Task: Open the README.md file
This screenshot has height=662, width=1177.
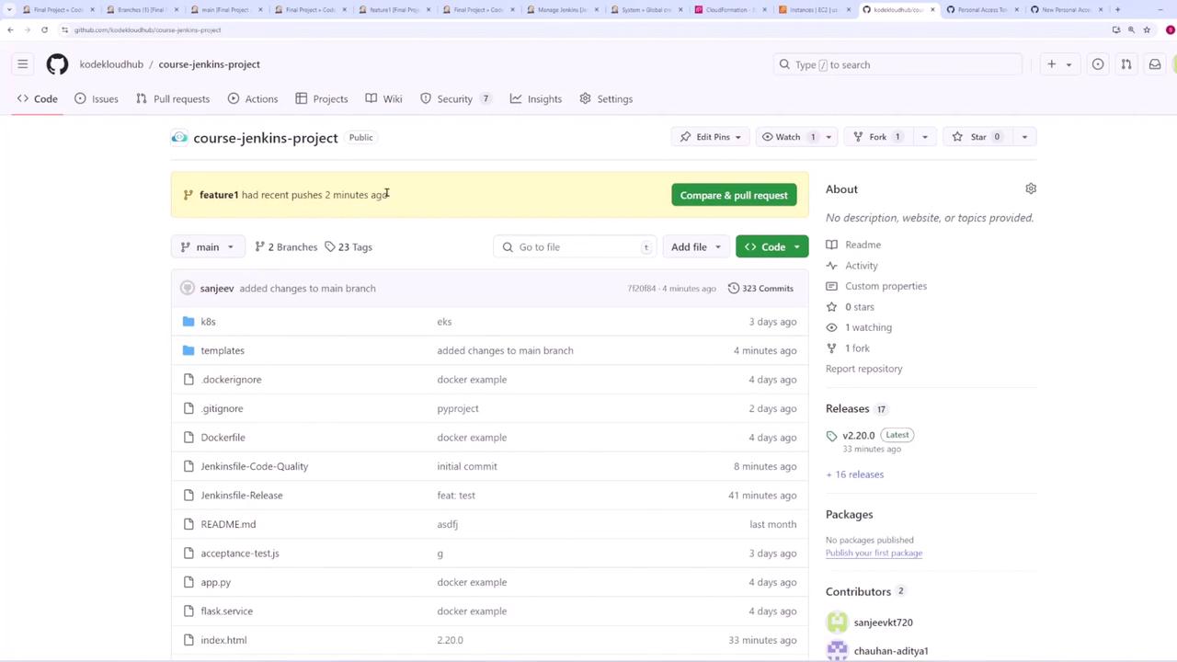Action: coord(228,524)
